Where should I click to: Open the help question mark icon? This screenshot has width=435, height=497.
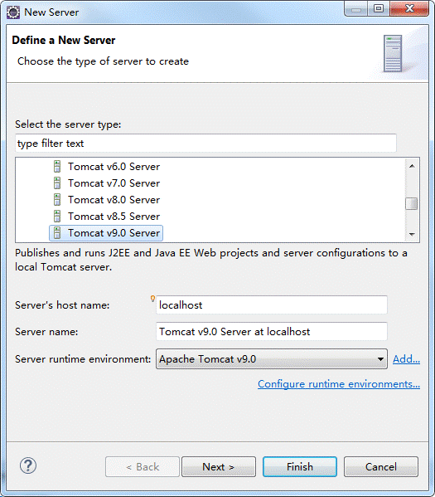pos(28,465)
